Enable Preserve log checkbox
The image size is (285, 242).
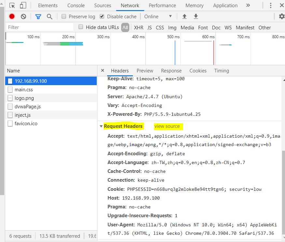tap(64, 16)
